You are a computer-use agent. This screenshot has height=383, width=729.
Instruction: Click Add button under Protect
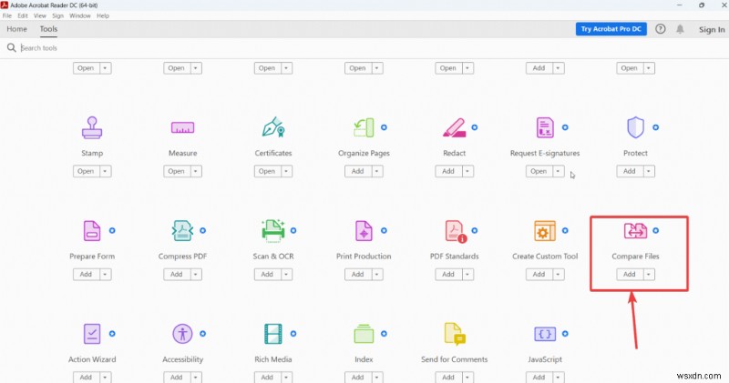630,171
